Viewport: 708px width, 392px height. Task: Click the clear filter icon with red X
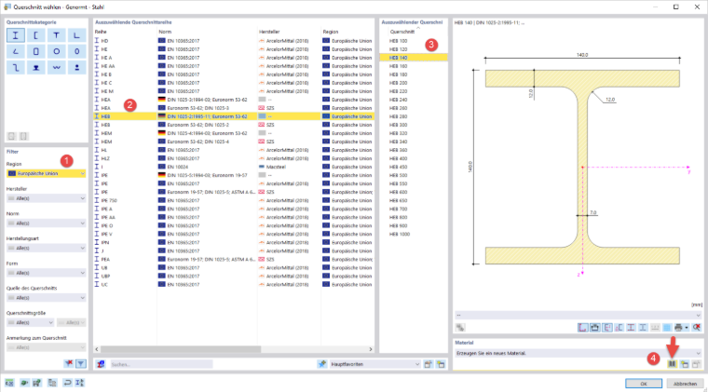click(69, 363)
